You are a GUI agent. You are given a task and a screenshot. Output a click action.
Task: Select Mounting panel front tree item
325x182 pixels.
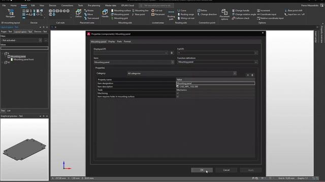(23, 60)
